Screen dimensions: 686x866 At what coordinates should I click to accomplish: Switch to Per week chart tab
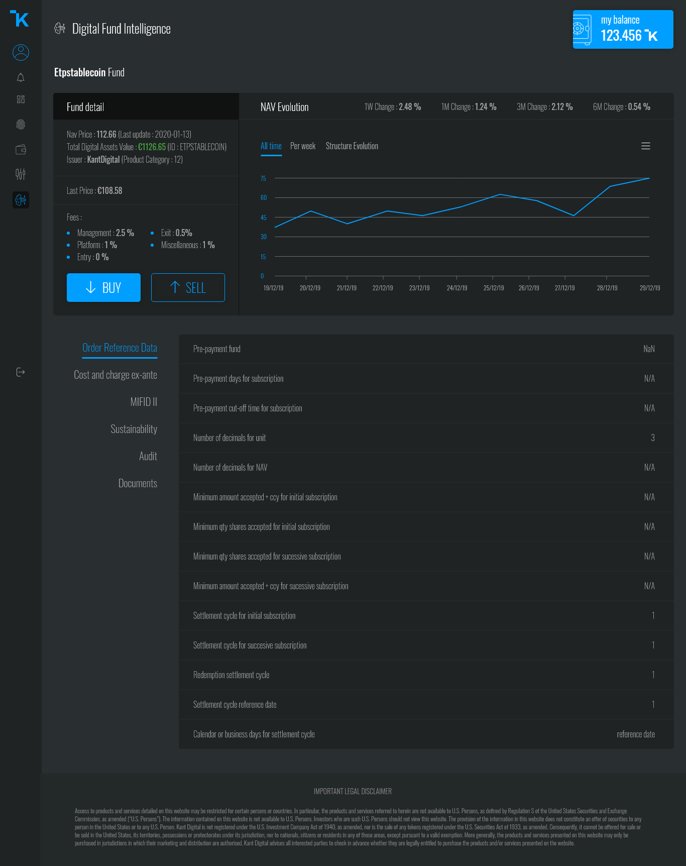click(303, 146)
